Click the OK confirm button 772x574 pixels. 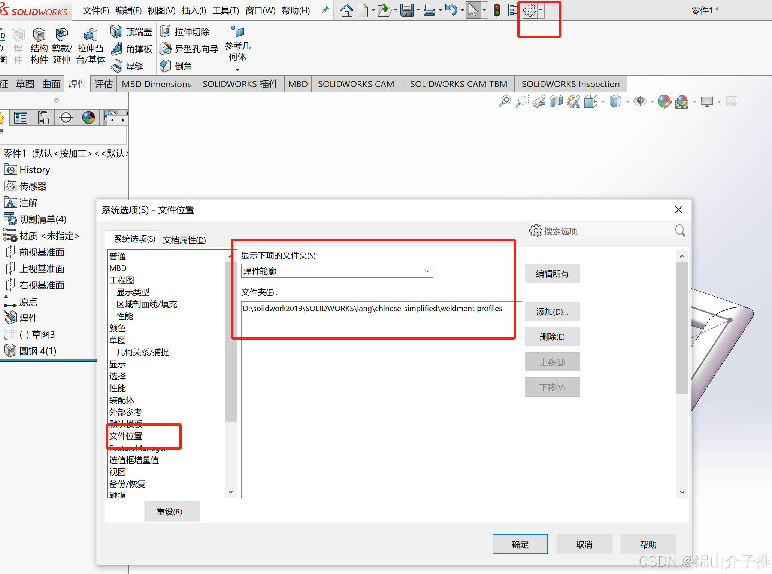click(x=520, y=544)
